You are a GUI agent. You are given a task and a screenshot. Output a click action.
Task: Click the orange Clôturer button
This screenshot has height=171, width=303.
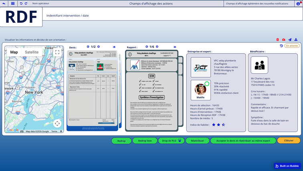(289, 141)
